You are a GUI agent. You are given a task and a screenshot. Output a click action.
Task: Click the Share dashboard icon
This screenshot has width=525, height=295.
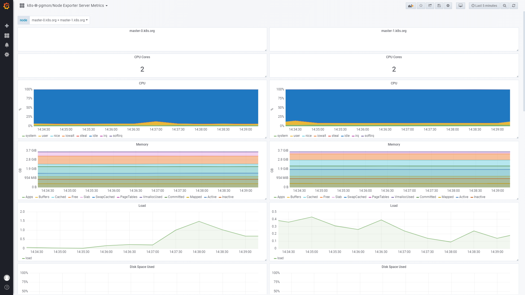coord(430,6)
